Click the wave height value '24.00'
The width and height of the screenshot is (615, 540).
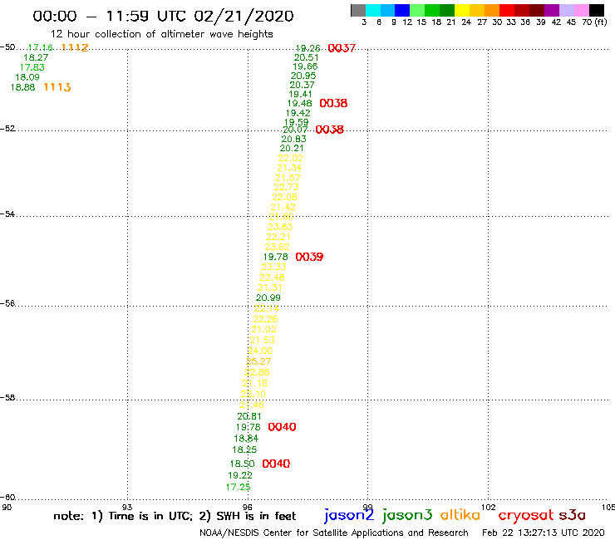pyautogui.click(x=260, y=351)
